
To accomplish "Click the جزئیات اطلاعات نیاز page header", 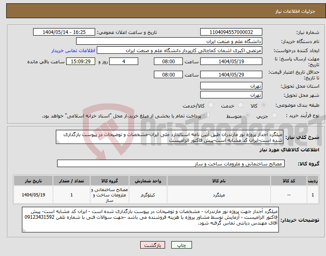I will tap(295, 11).
